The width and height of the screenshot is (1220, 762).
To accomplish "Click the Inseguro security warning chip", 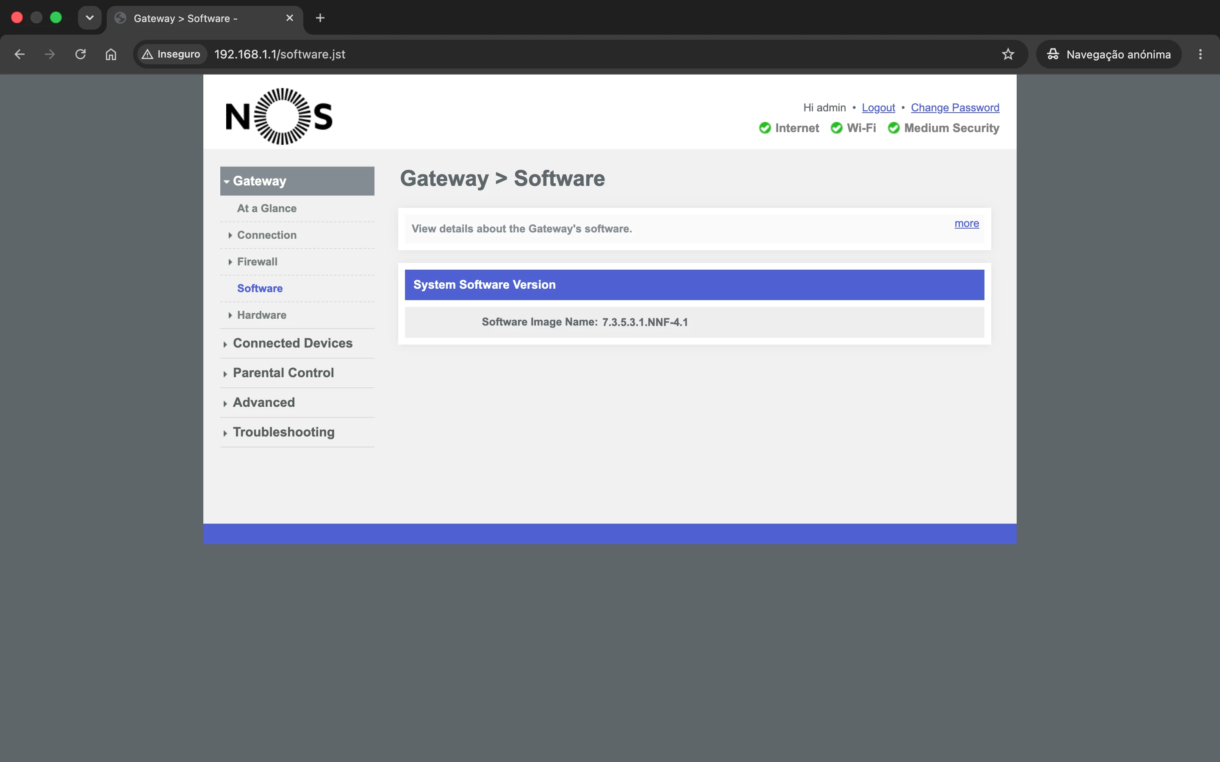I will (x=172, y=54).
